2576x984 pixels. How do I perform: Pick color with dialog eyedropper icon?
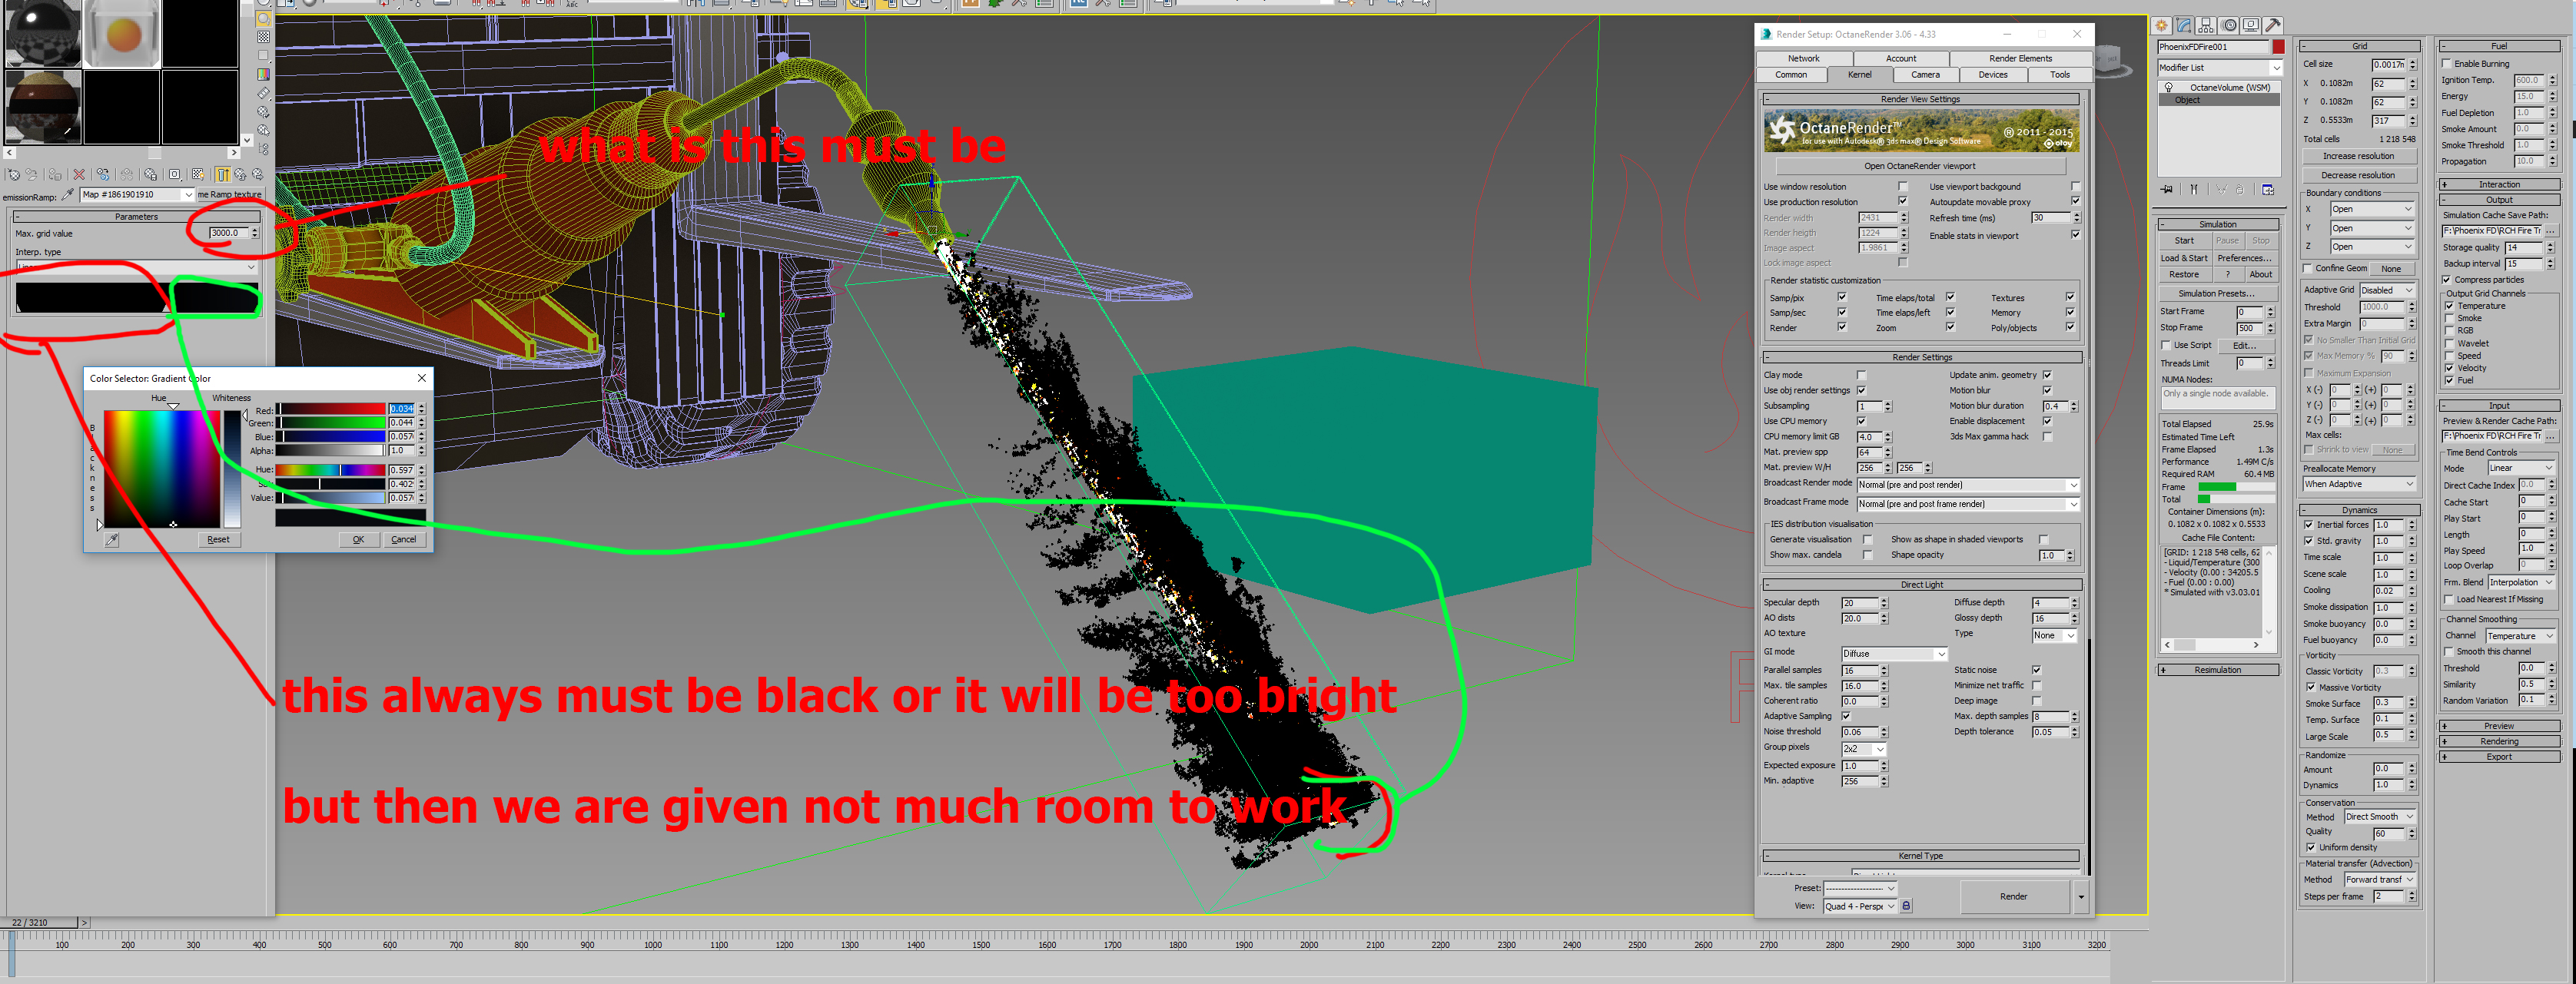(112, 540)
